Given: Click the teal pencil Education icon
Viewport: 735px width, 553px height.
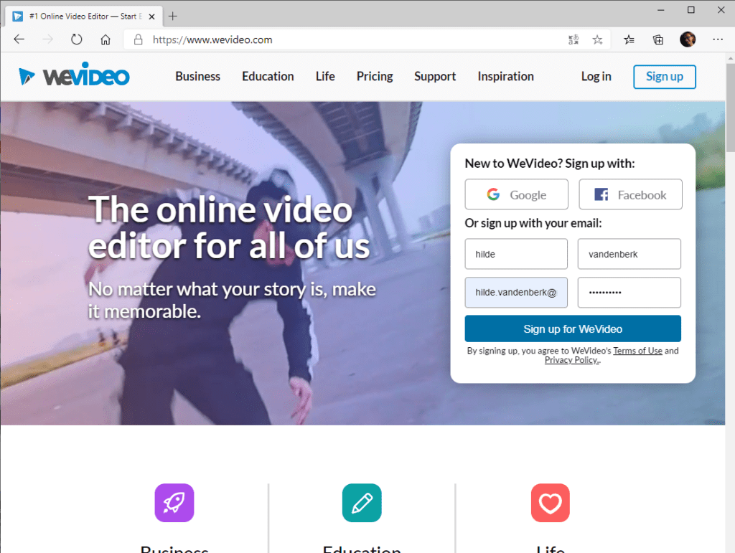Looking at the screenshot, I should [362, 502].
